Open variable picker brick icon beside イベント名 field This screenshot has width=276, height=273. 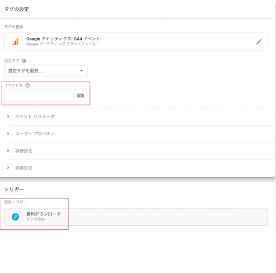[x=80, y=95]
